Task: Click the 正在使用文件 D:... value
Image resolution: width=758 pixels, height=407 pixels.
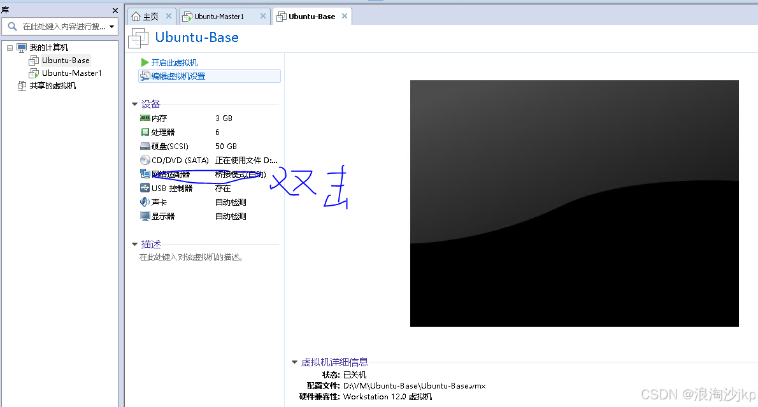Action: (246, 160)
